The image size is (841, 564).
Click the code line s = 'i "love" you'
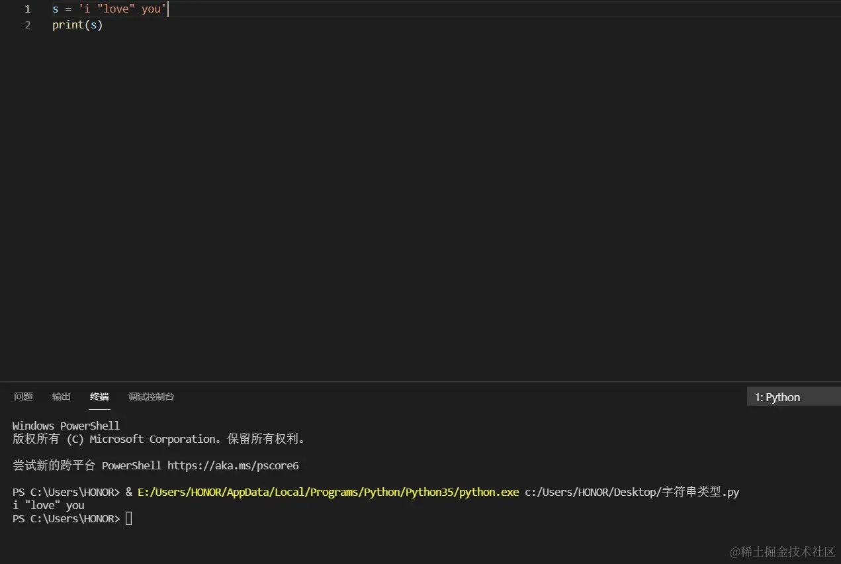pos(110,9)
